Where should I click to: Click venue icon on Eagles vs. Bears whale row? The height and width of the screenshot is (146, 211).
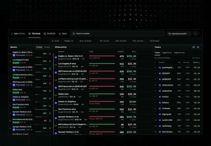(56, 58)
